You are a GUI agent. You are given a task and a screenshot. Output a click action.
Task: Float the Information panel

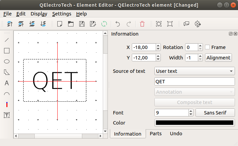pos(231,34)
